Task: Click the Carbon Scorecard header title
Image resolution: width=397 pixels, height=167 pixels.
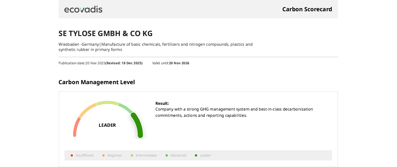Action: pos(307,9)
